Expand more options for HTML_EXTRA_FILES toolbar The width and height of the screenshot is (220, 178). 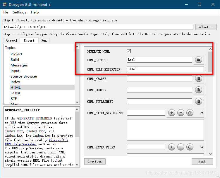click(202, 147)
